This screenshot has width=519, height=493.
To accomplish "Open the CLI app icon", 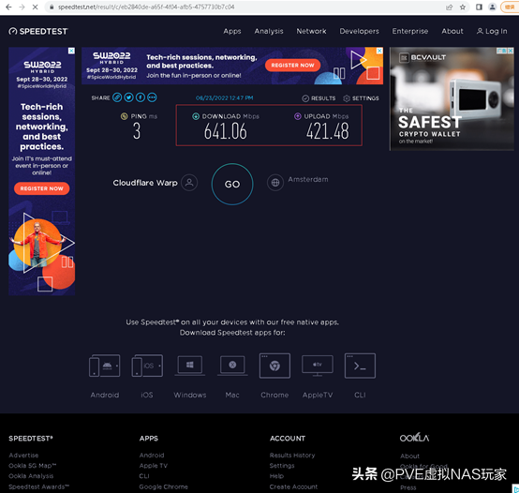I will pyautogui.click(x=360, y=366).
